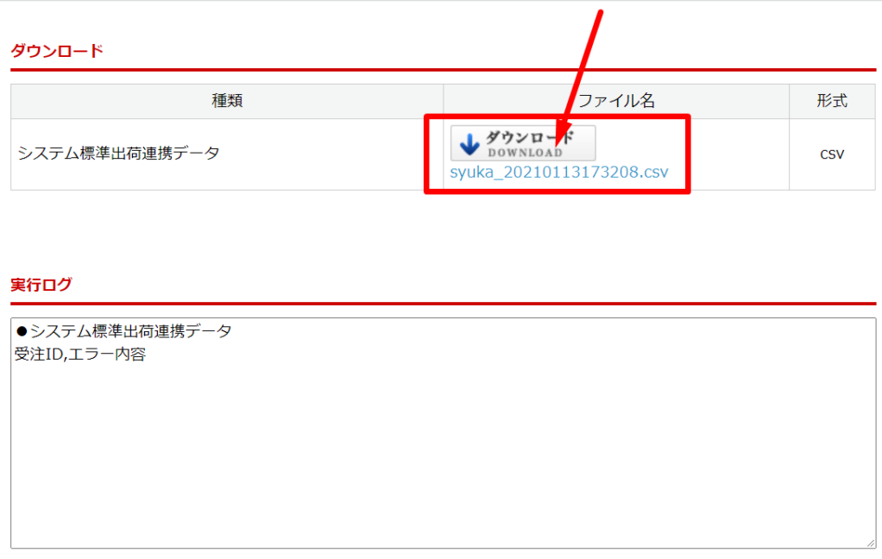Click the 種類 column header
The width and height of the screenshot is (882, 559).
click(227, 101)
